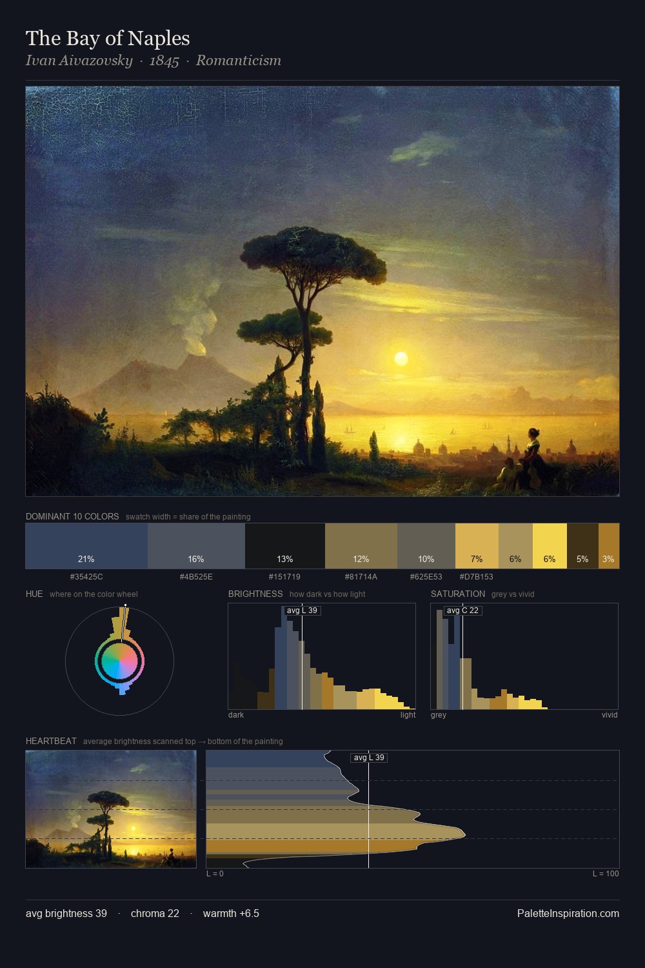Click the swatch width explanation text
The image size is (645, 968).
pos(188,517)
